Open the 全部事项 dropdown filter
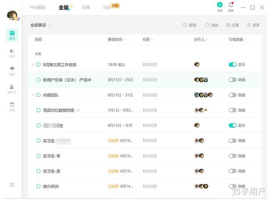The height and width of the screenshot is (201, 273). pyautogui.click(x=41, y=25)
